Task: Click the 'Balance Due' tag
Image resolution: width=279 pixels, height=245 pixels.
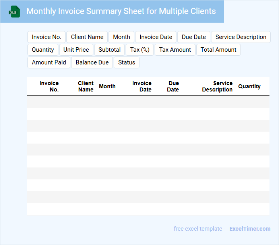Action: [x=92, y=62]
